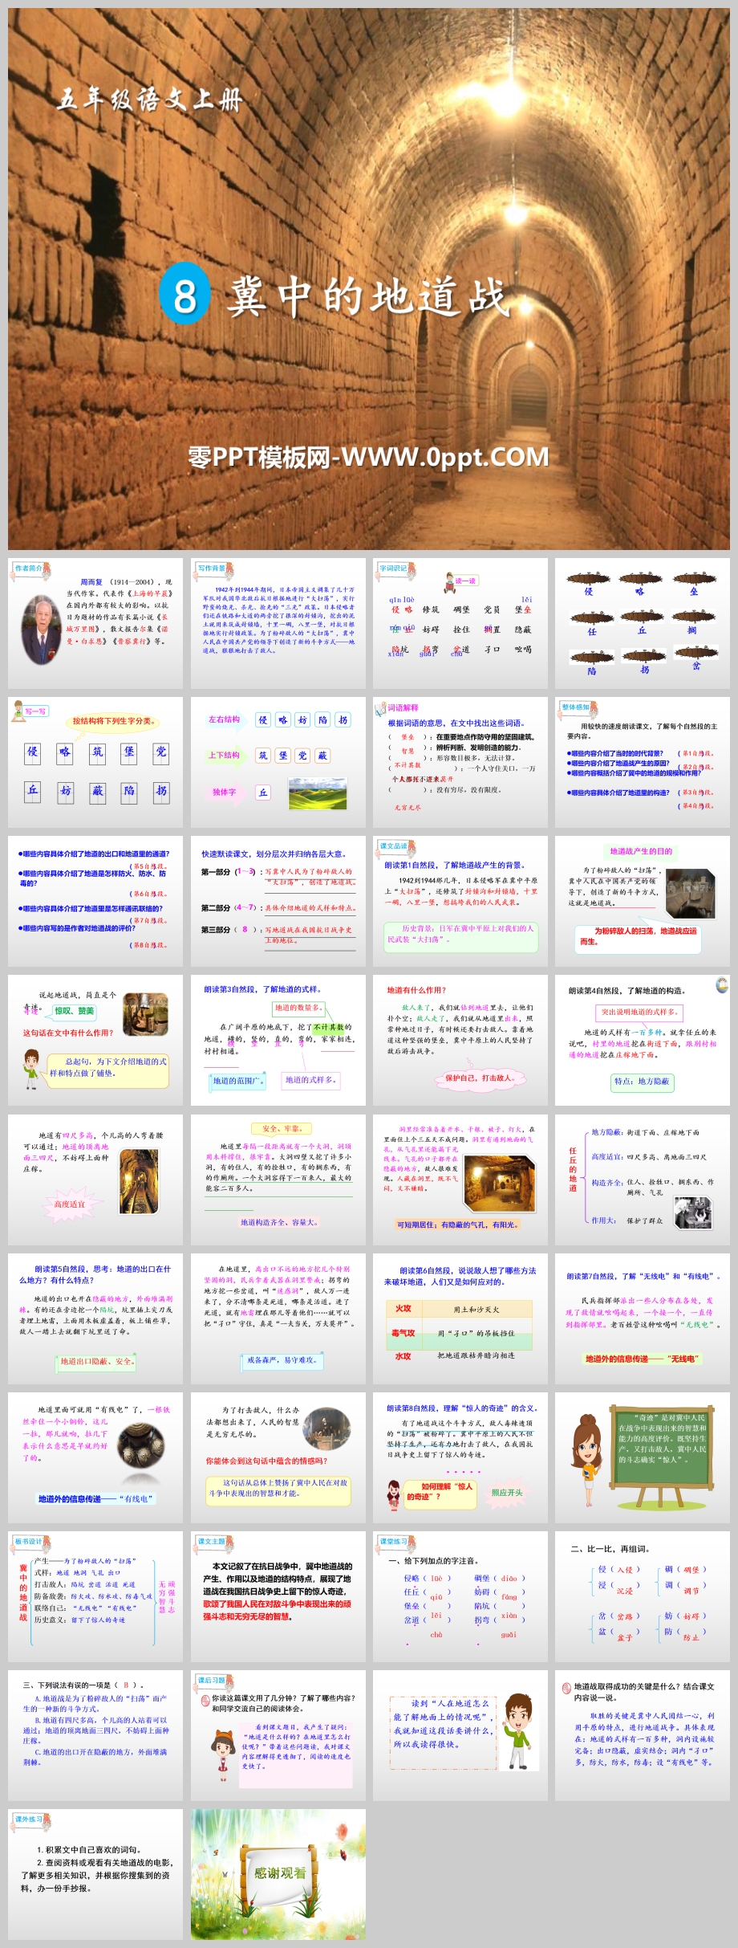Open the 课外练习 slide thumbnail
The image size is (738, 1948).
[x=95, y=1874]
